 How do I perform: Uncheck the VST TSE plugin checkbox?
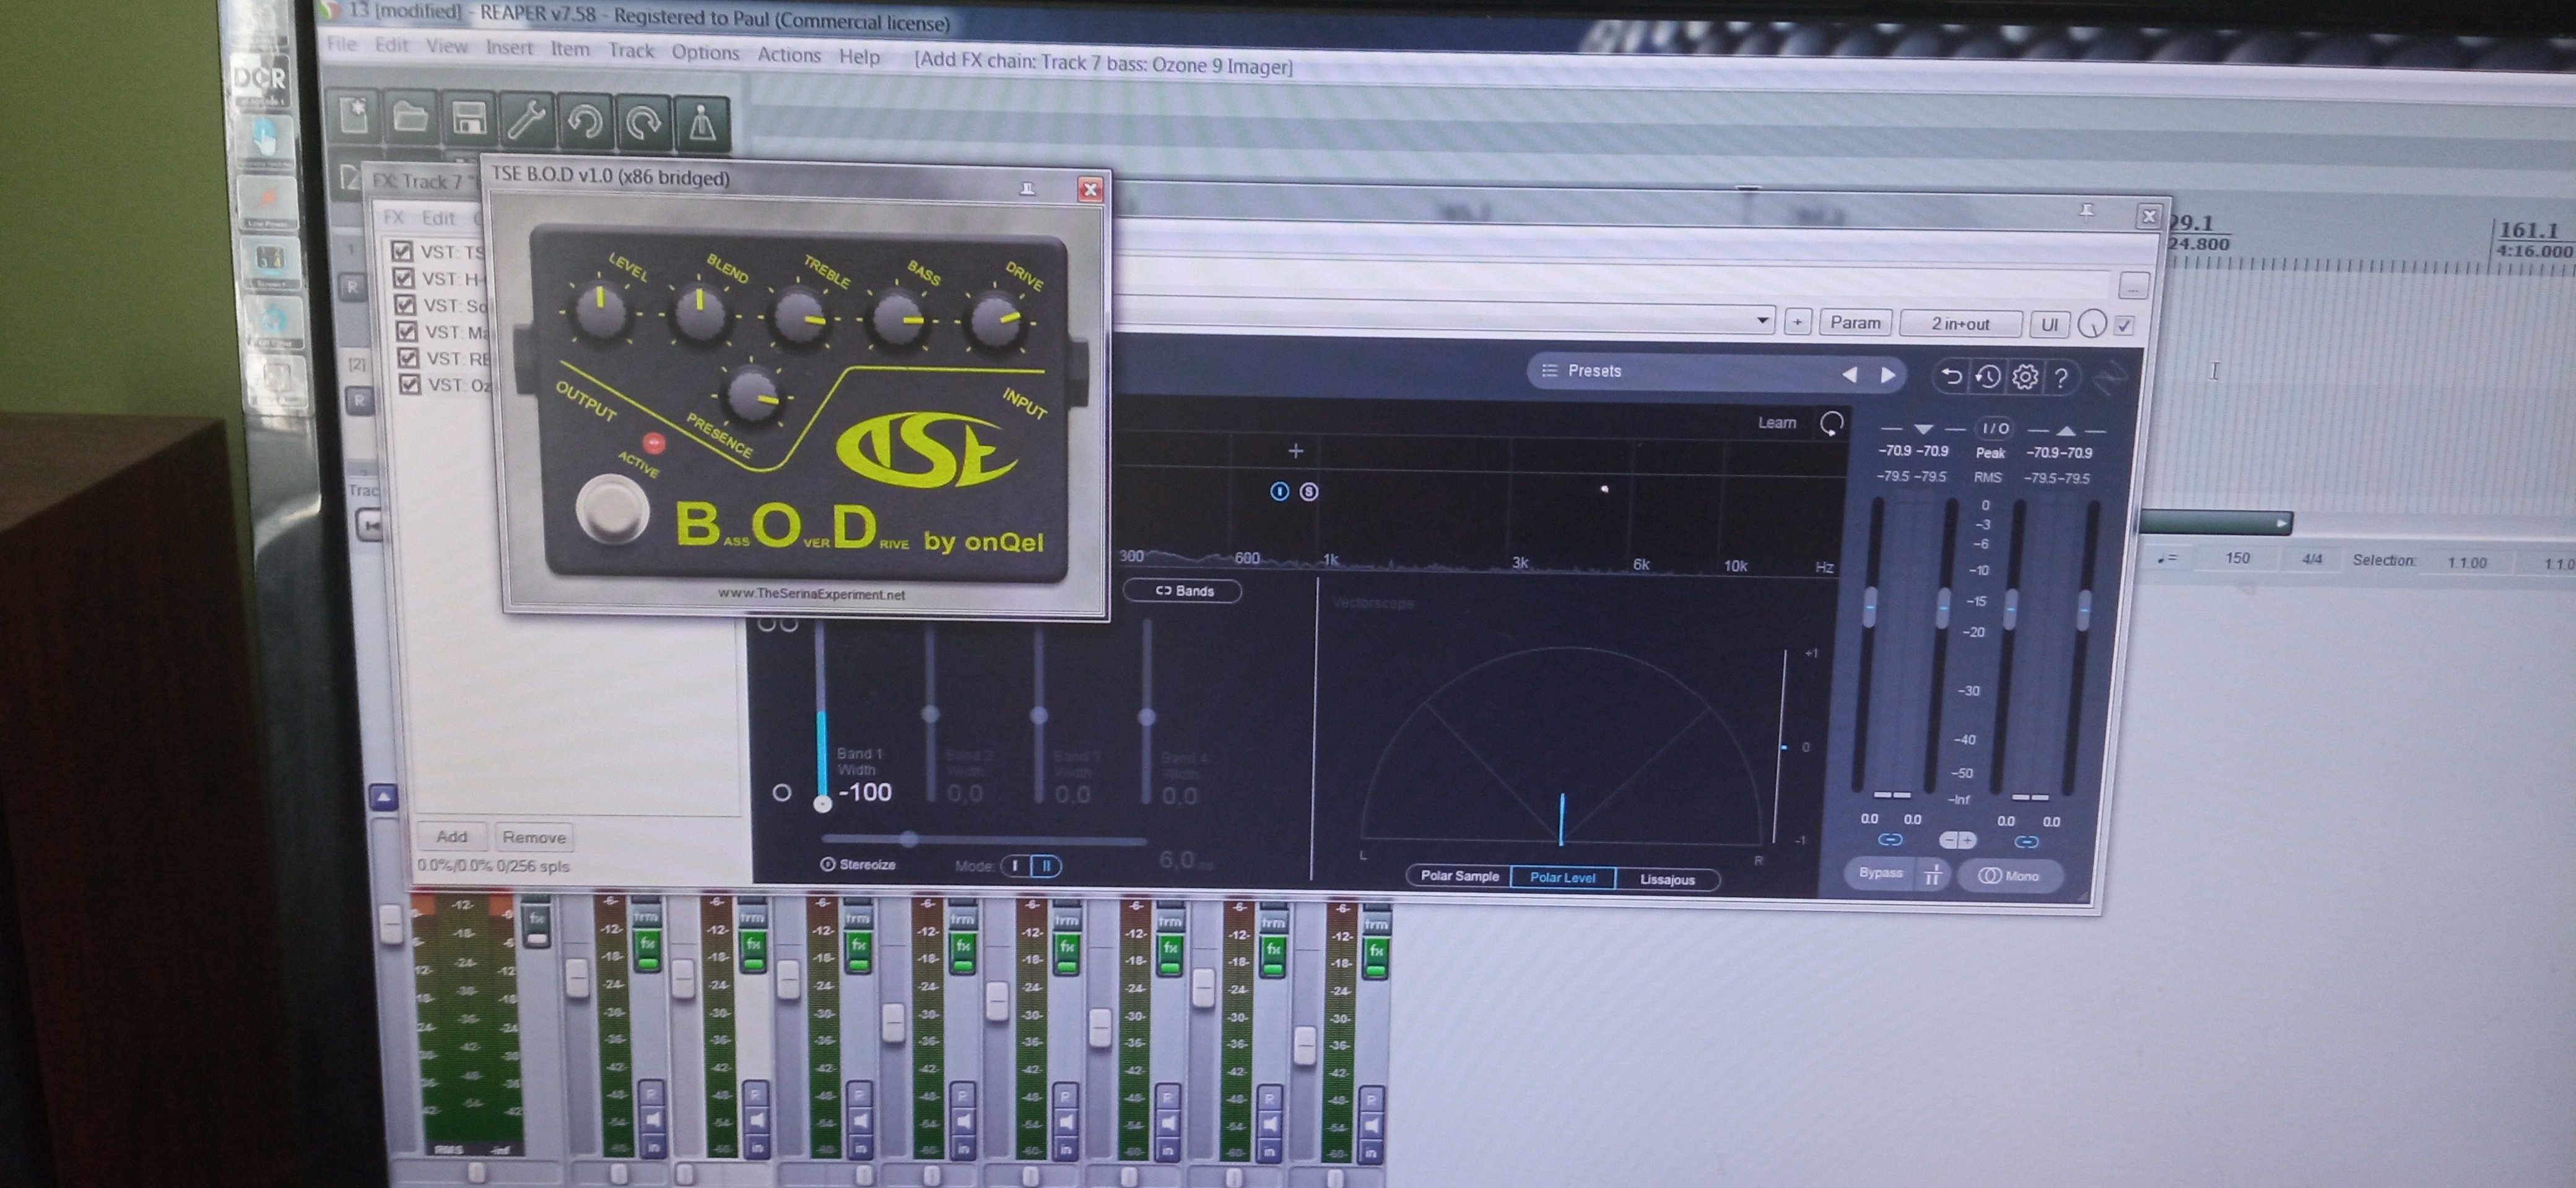(402, 251)
